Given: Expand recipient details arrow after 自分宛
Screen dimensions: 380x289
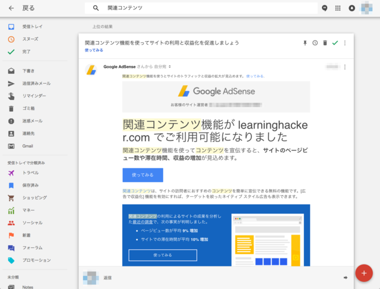Looking at the screenshot, I should tap(170, 67).
